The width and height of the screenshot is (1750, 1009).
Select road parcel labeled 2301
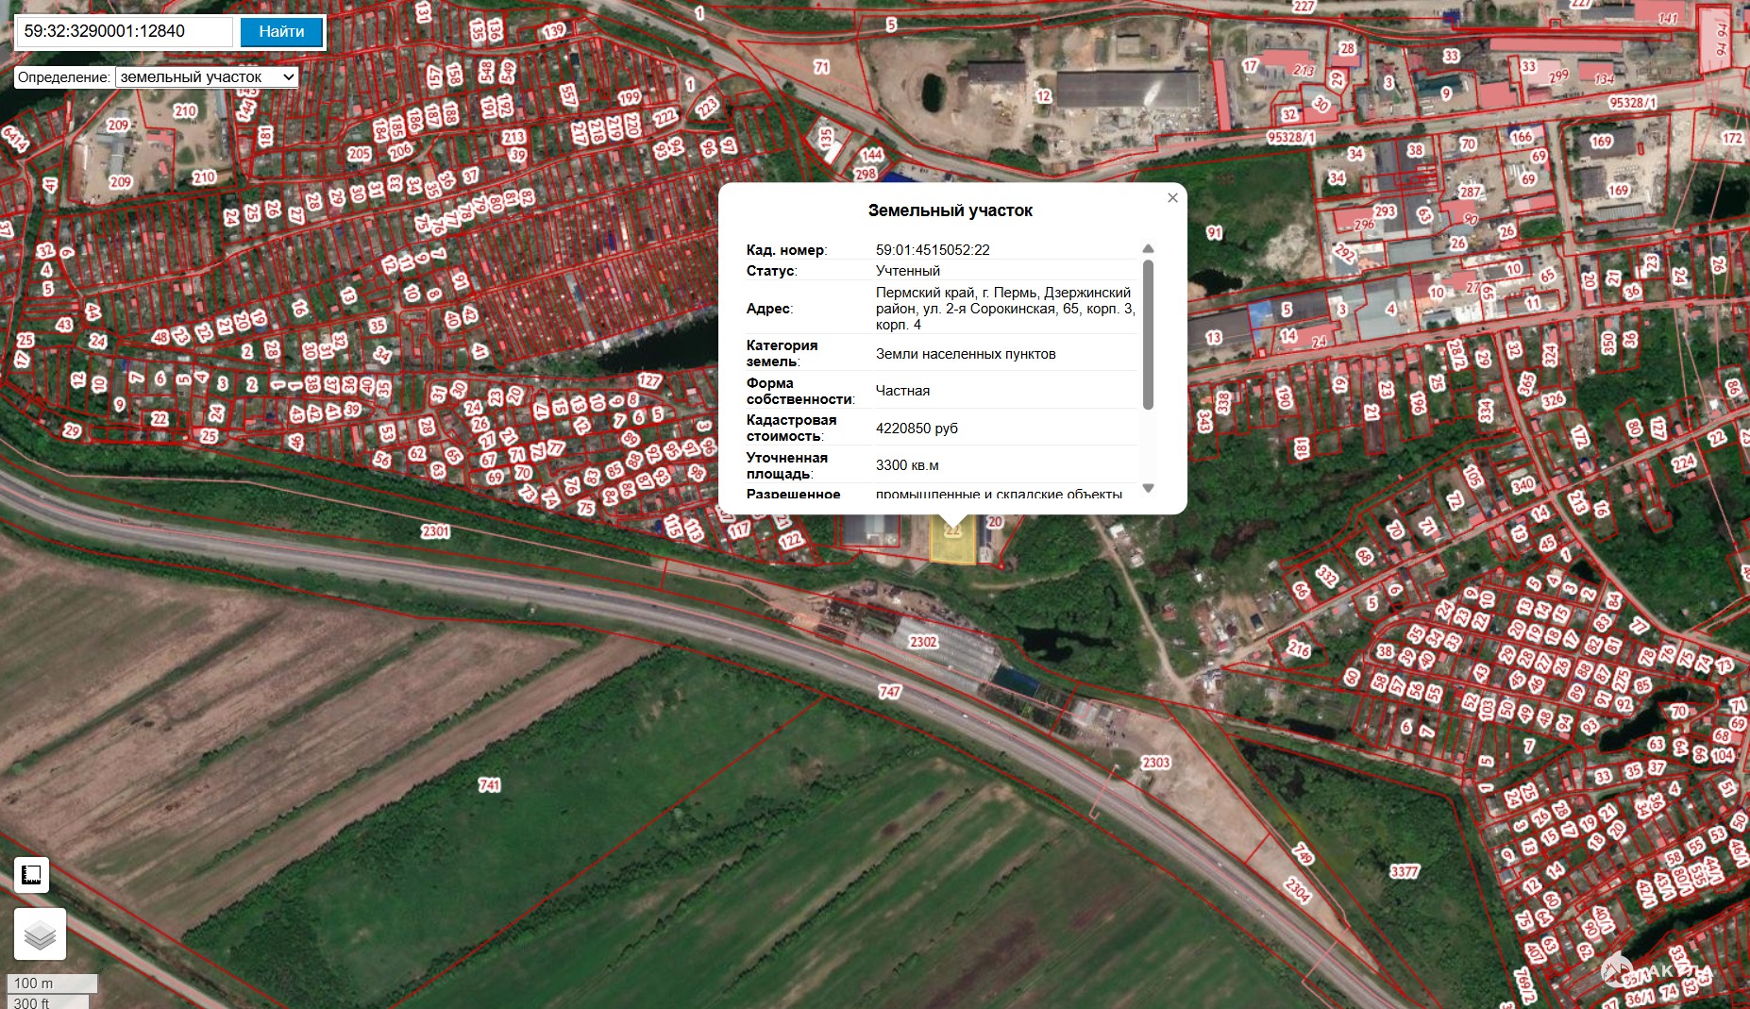point(435,531)
